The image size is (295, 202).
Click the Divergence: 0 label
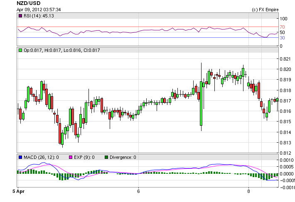pyautogui.click(x=123, y=157)
